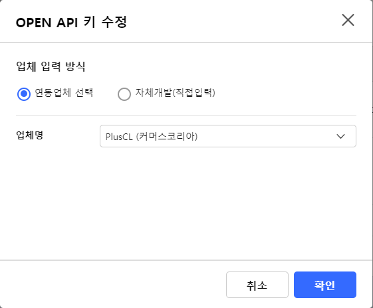
Task: Confirm changes with the blue 확인 button
Action: (x=325, y=285)
